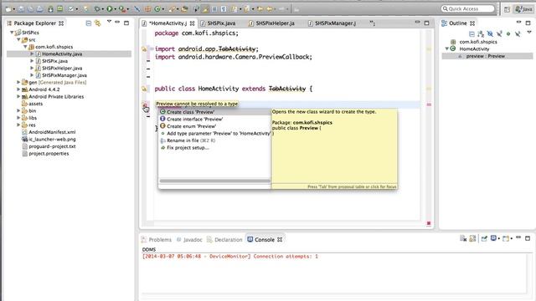Choose Create enum 'Preview' quick fix

(x=214, y=126)
